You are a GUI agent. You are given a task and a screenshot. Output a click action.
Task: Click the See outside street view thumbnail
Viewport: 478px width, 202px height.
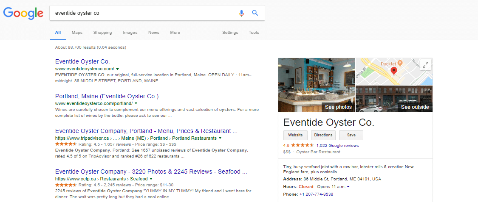(x=394, y=99)
